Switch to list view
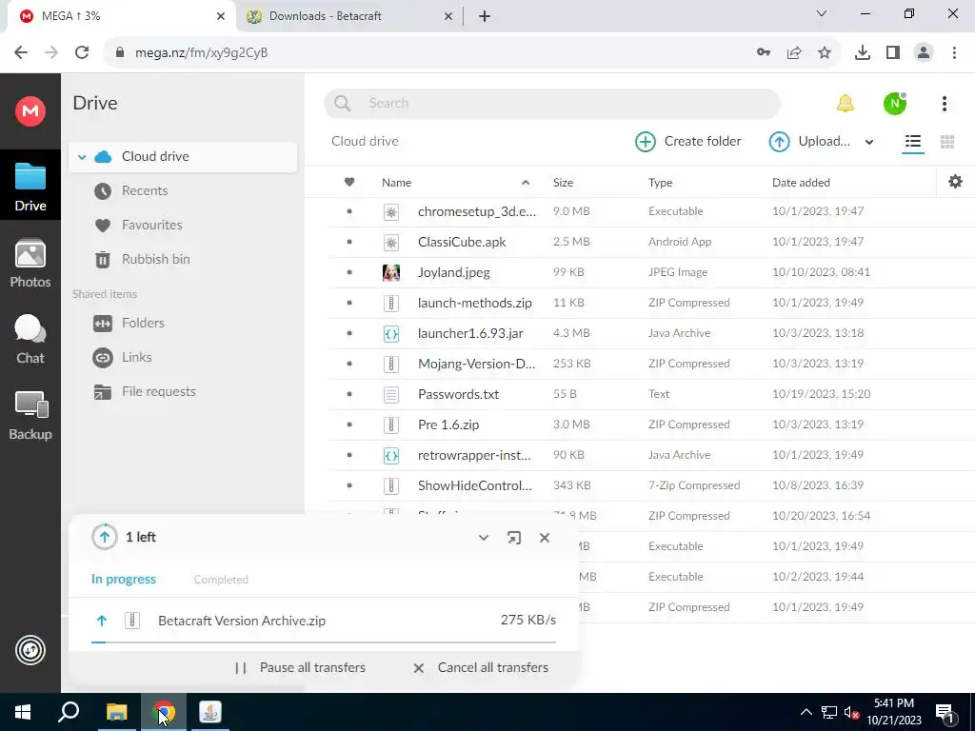 (x=913, y=142)
